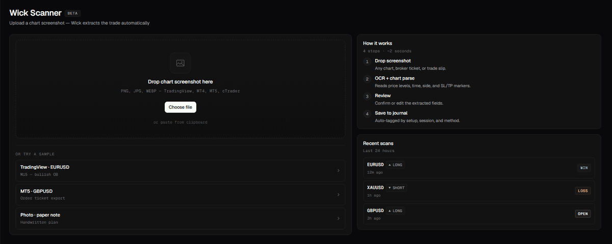Screen dimensions: 612x244
Task: Click step 3 number circle
Action: point(367,97)
